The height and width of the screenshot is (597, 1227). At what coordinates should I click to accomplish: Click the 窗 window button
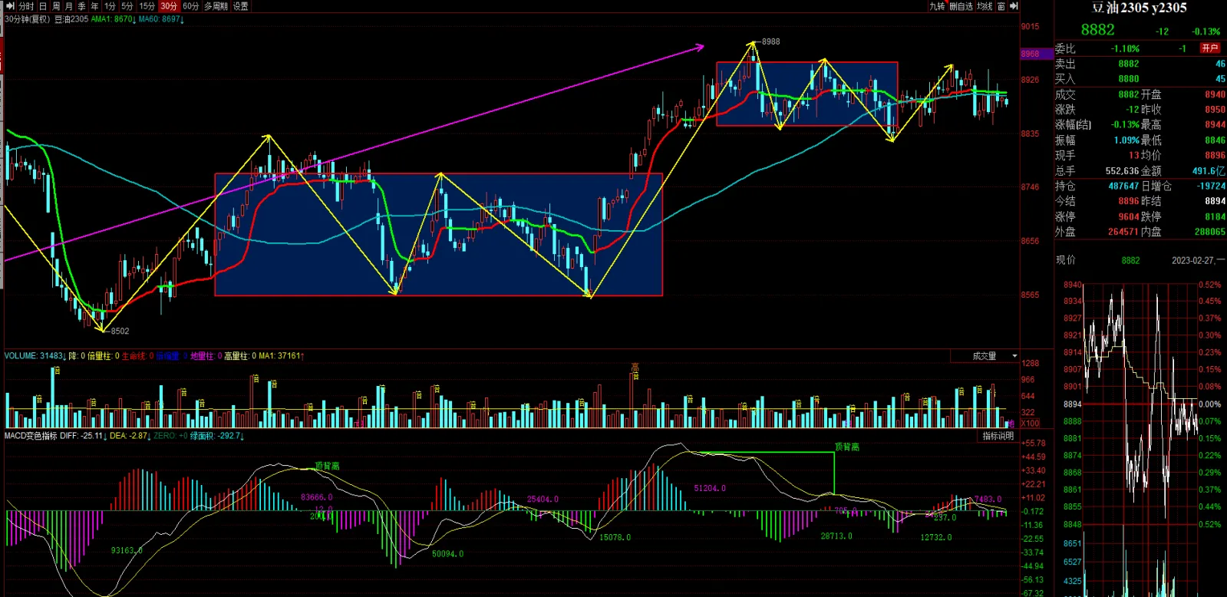coord(1001,6)
